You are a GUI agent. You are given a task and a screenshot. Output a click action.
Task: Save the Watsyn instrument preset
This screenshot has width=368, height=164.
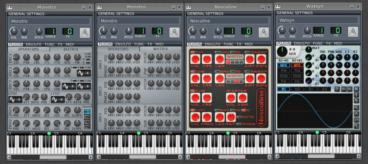(x=353, y=32)
